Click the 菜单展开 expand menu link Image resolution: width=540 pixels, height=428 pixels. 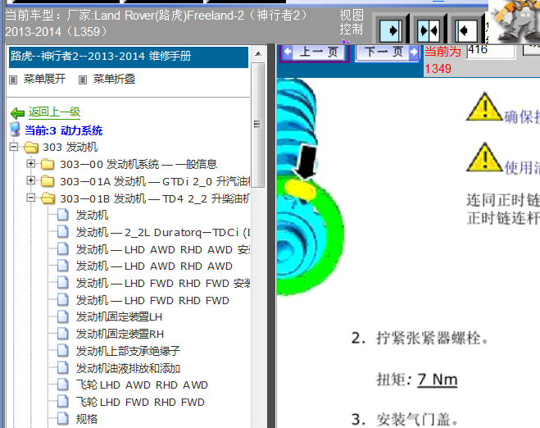point(44,79)
